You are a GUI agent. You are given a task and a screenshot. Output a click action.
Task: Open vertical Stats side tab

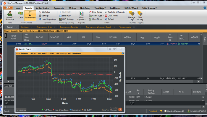pos(6,35)
